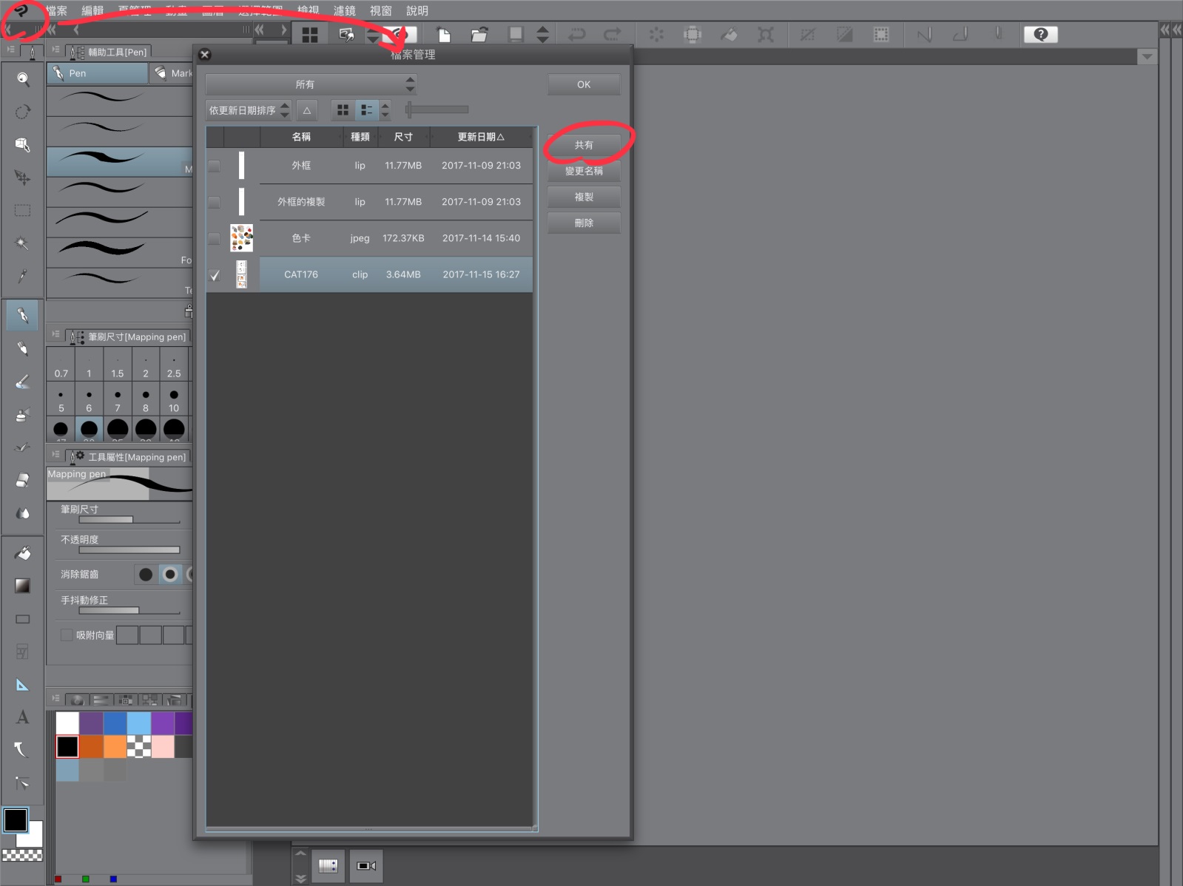Viewport: 1183px width, 886px height.
Task: Click the camera icon at bottom
Action: tap(366, 865)
